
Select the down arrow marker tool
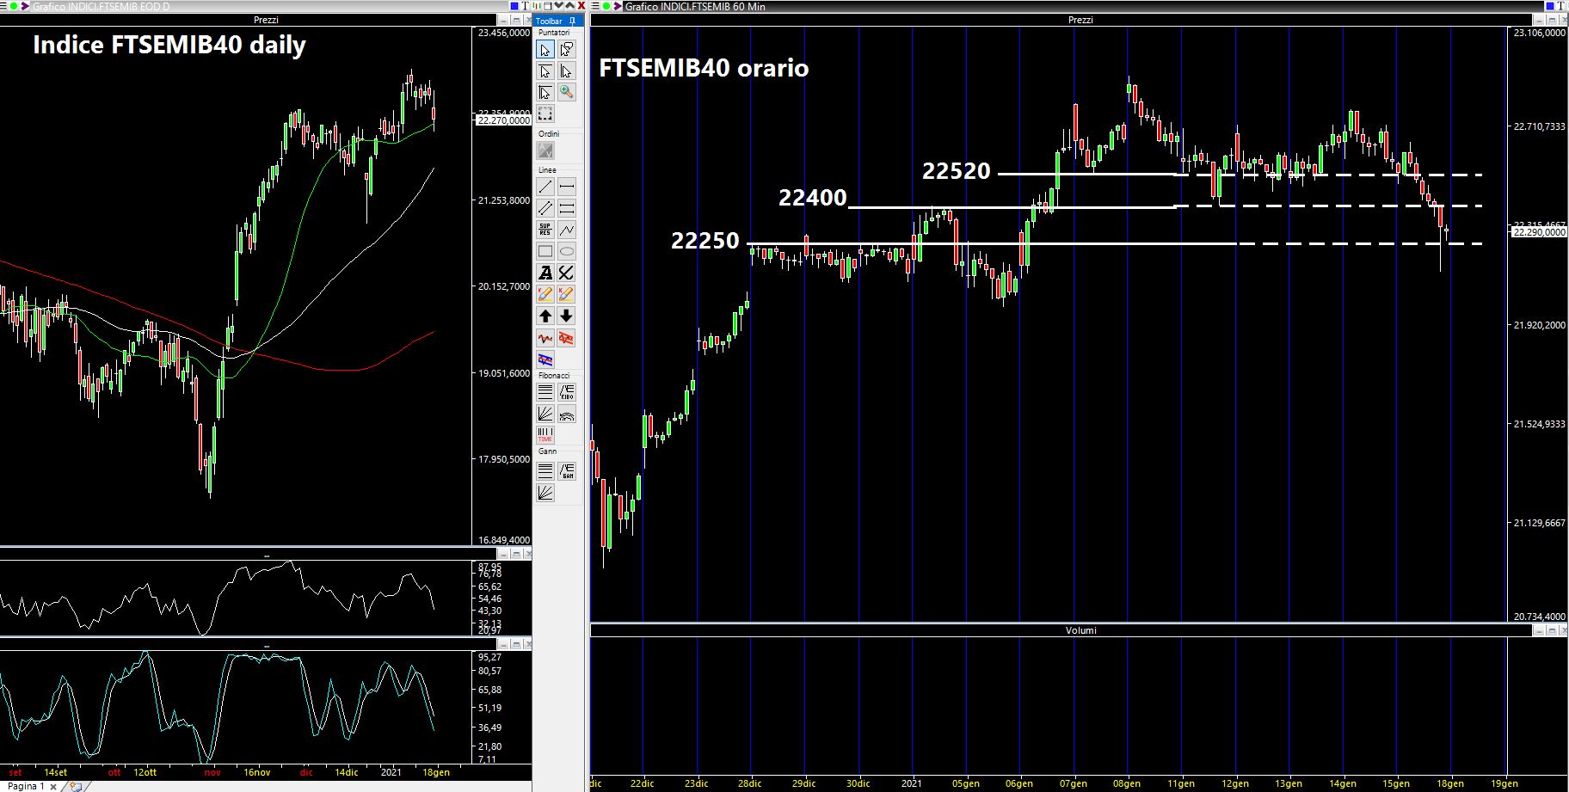tap(566, 316)
